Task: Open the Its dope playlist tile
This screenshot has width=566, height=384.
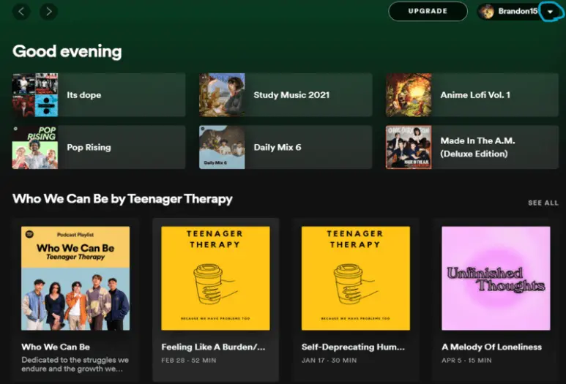Action: click(x=99, y=95)
